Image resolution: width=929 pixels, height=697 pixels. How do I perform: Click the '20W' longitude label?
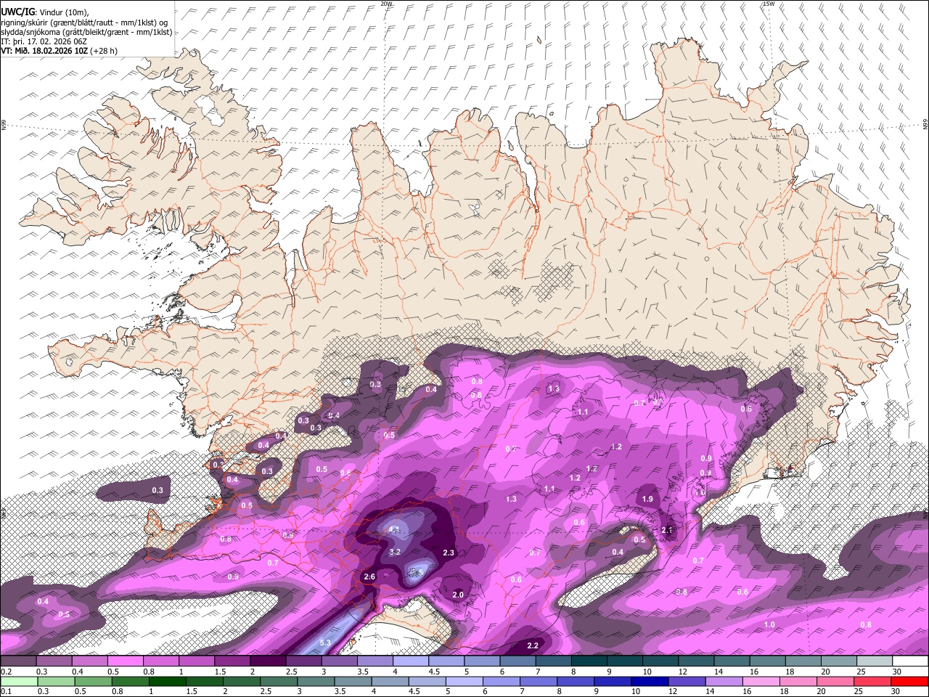386,4
